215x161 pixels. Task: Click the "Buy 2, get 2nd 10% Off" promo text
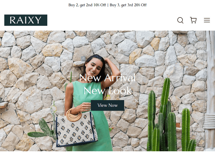[x=87, y=5]
